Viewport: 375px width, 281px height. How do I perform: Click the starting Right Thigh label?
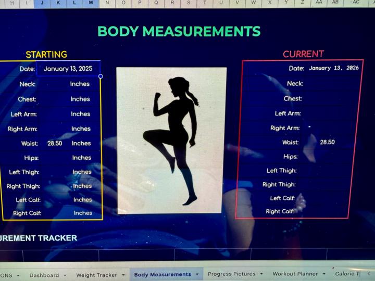23,186
